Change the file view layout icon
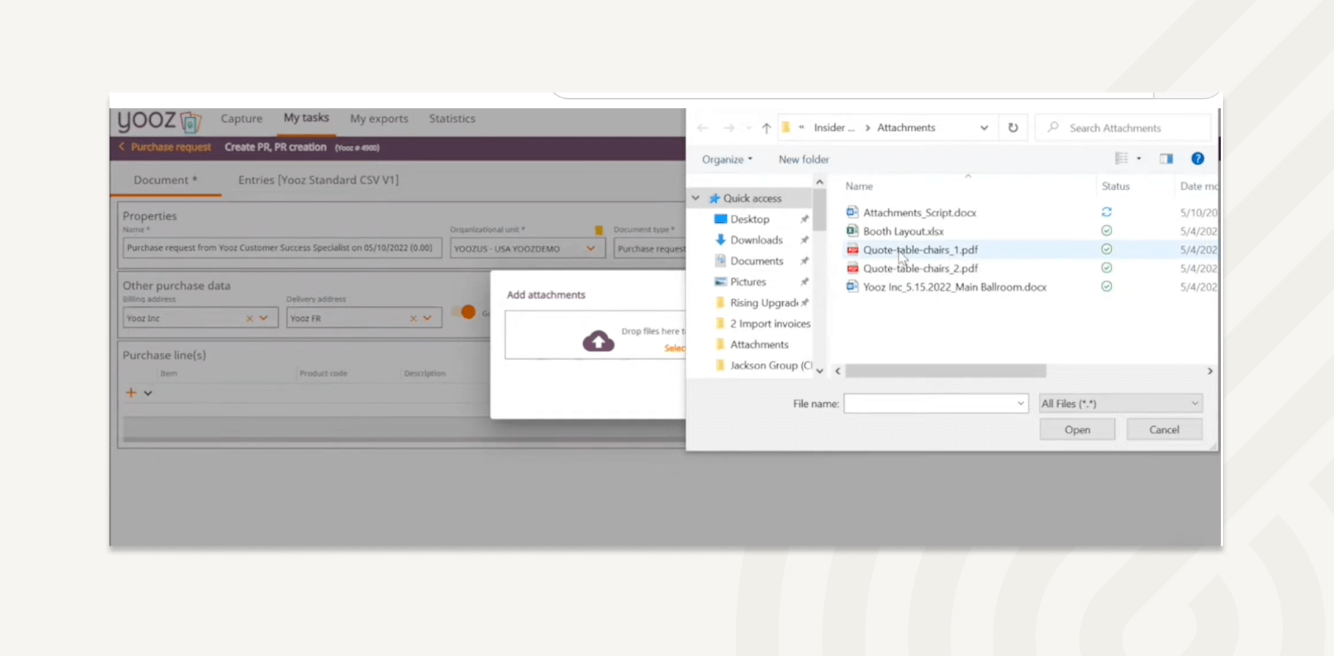This screenshot has height=656, width=1334. (1121, 159)
